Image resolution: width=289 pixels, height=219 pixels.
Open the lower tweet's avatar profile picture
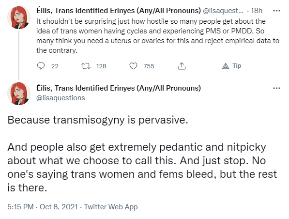click(x=19, y=94)
